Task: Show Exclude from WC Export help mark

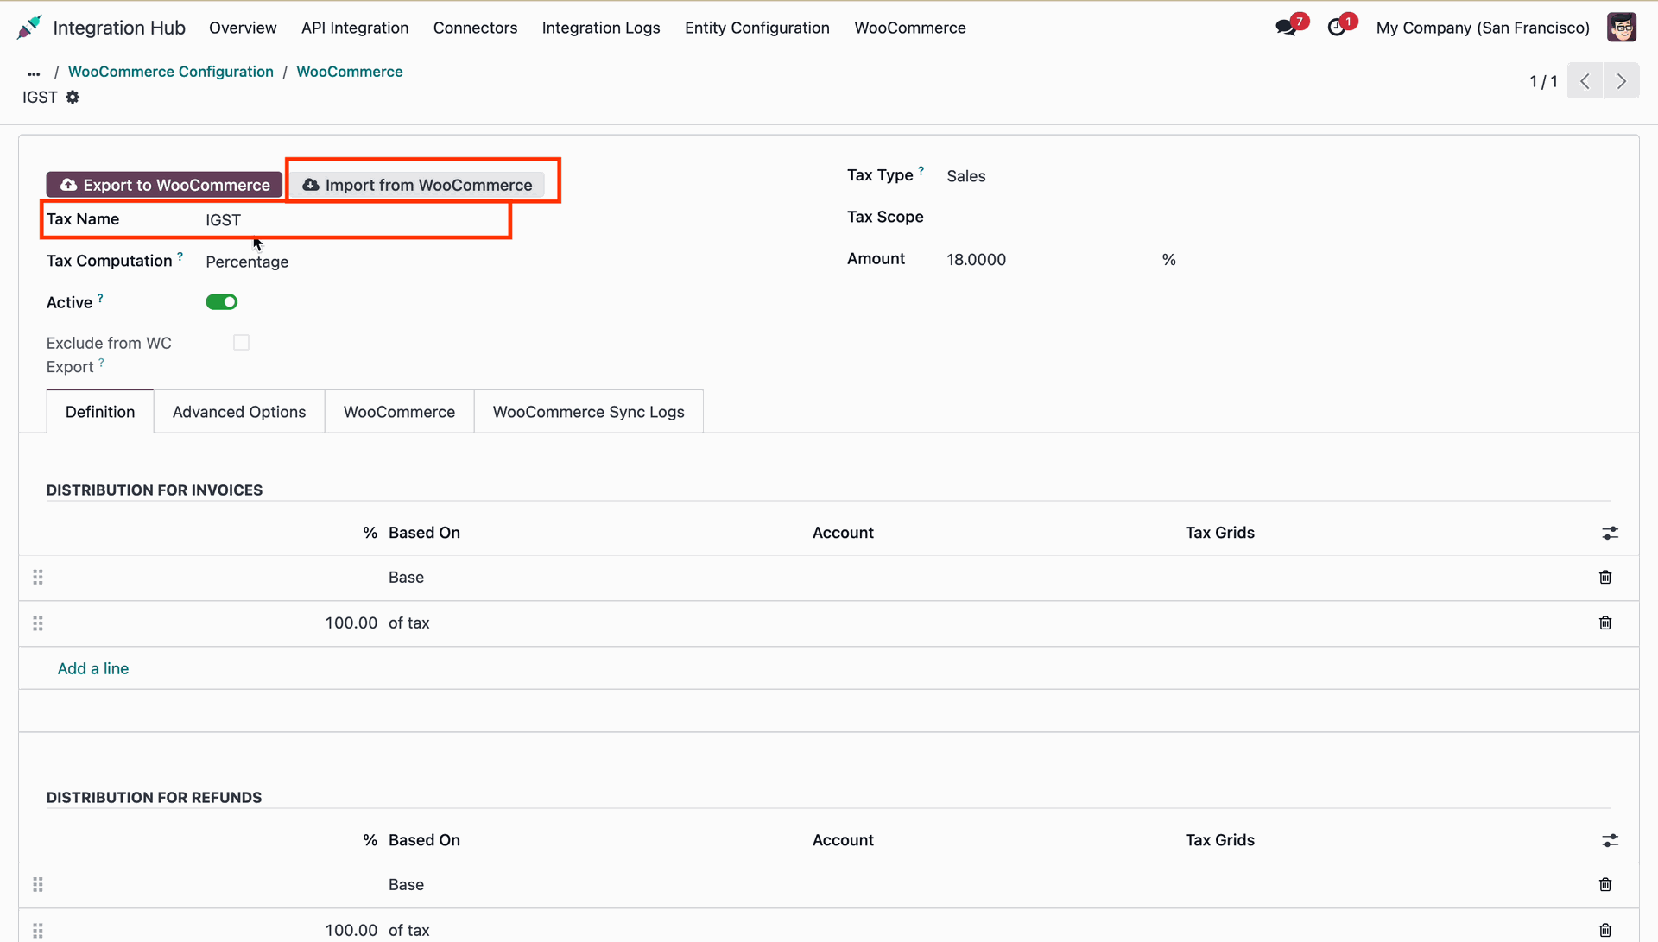Action: pyautogui.click(x=101, y=363)
